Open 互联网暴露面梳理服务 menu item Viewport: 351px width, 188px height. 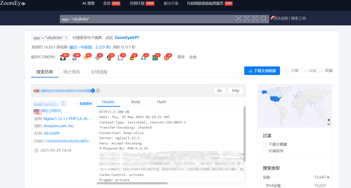click(x=210, y=3)
